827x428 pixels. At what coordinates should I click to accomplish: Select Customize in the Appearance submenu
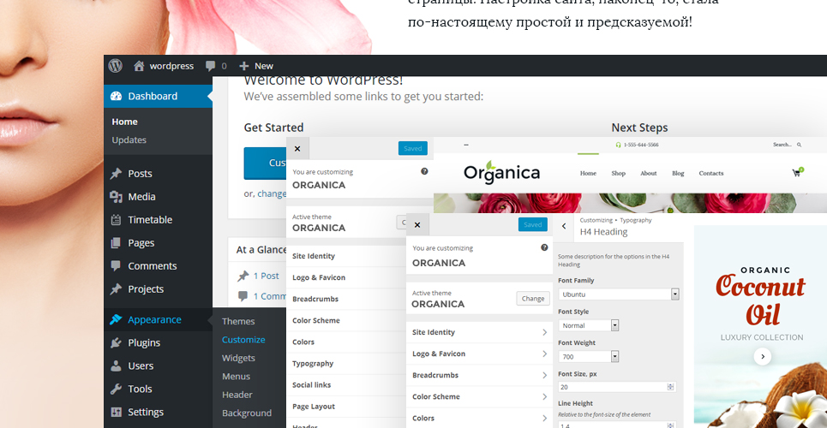click(x=243, y=340)
